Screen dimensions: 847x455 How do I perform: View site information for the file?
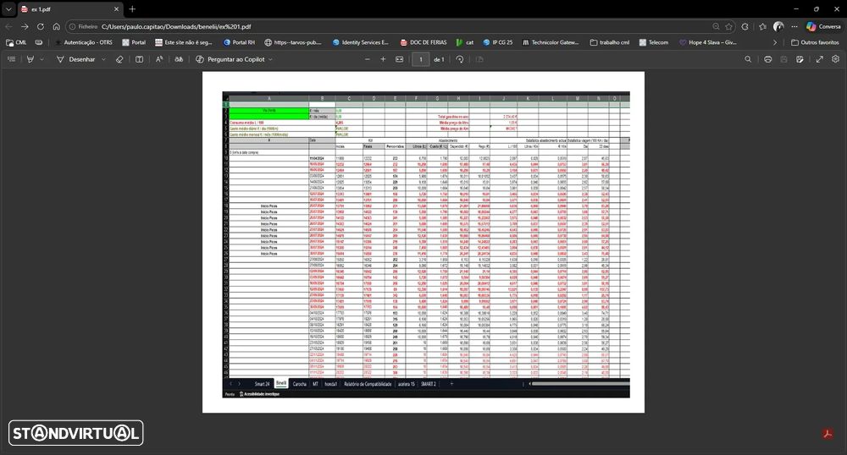point(84,26)
